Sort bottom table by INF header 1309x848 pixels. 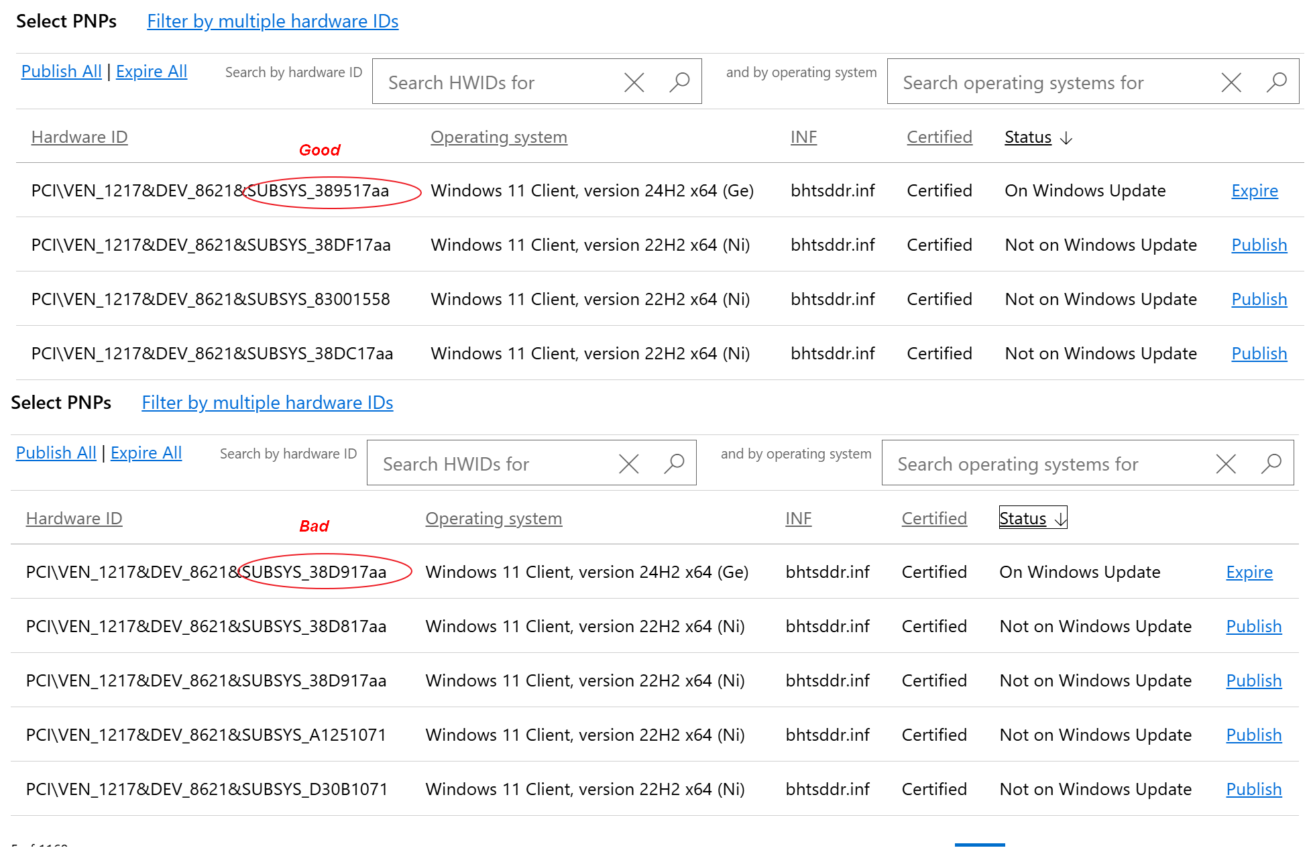coord(798,518)
